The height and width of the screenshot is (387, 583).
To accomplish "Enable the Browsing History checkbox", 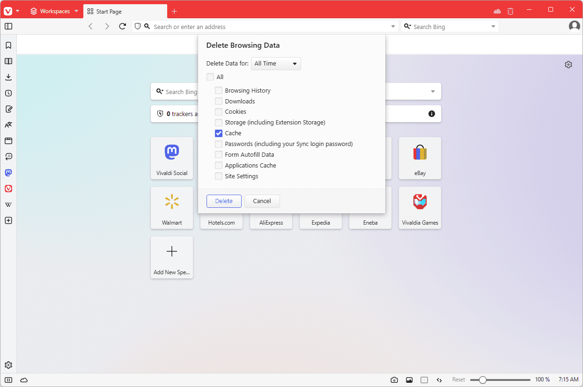I will click(x=219, y=91).
